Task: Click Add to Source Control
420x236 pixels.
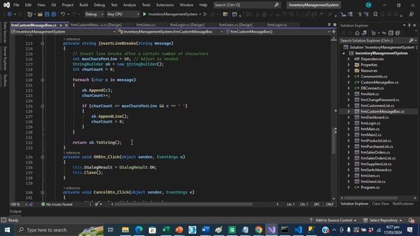Action: (333, 220)
